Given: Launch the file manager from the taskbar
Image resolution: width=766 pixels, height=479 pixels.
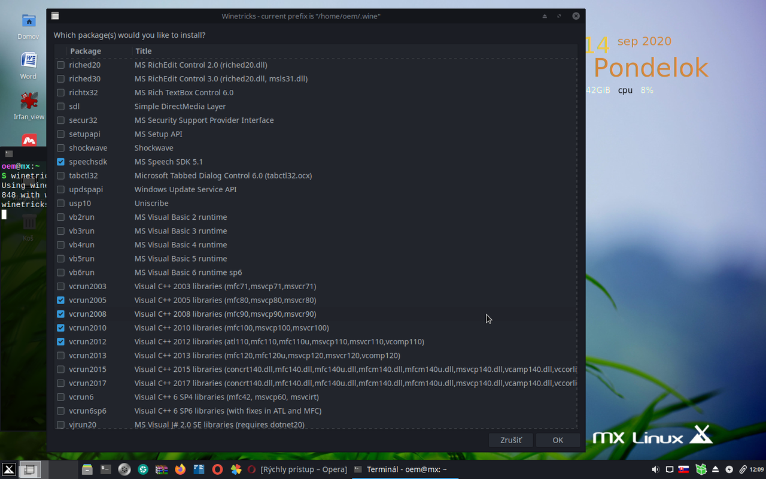Looking at the screenshot, I should (x=87, y=469).
